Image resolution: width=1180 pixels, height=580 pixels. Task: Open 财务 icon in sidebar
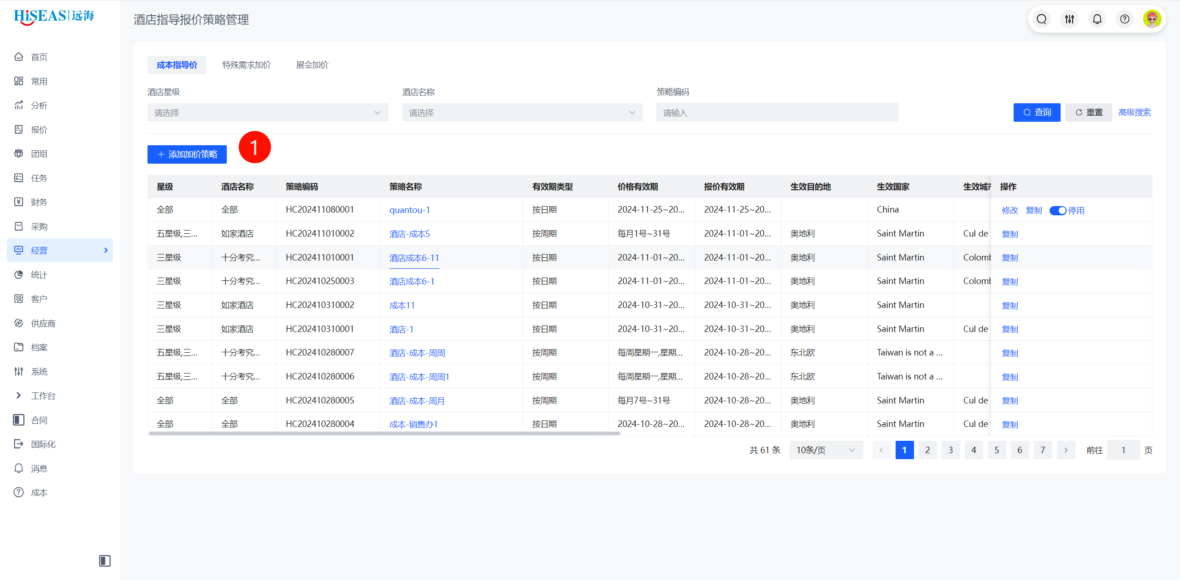(x=18, y=202)
